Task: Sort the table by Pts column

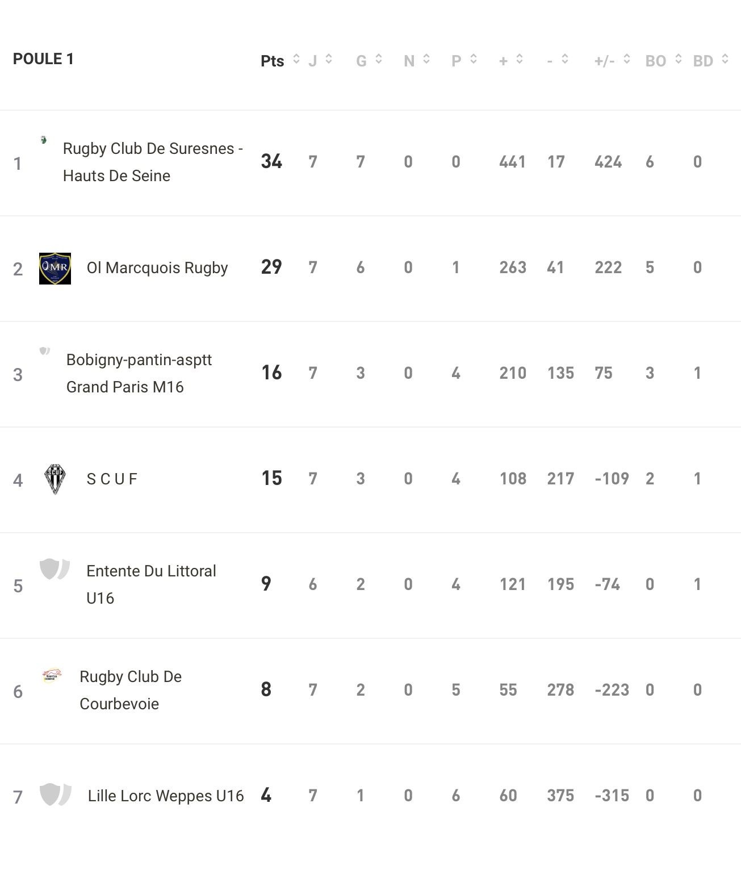Action: tap(280, 60)
